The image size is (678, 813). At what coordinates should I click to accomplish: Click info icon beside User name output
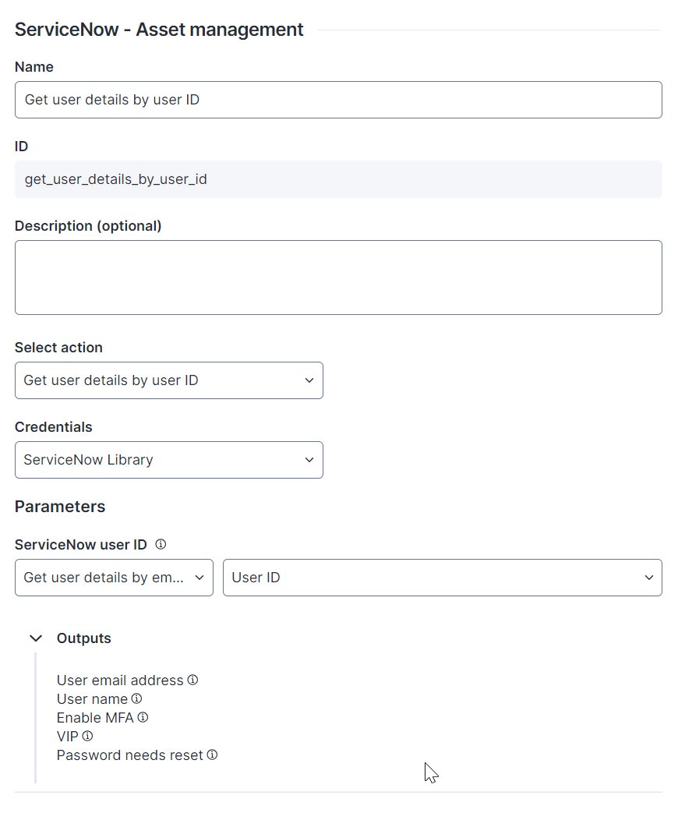(x=137, y=698)
